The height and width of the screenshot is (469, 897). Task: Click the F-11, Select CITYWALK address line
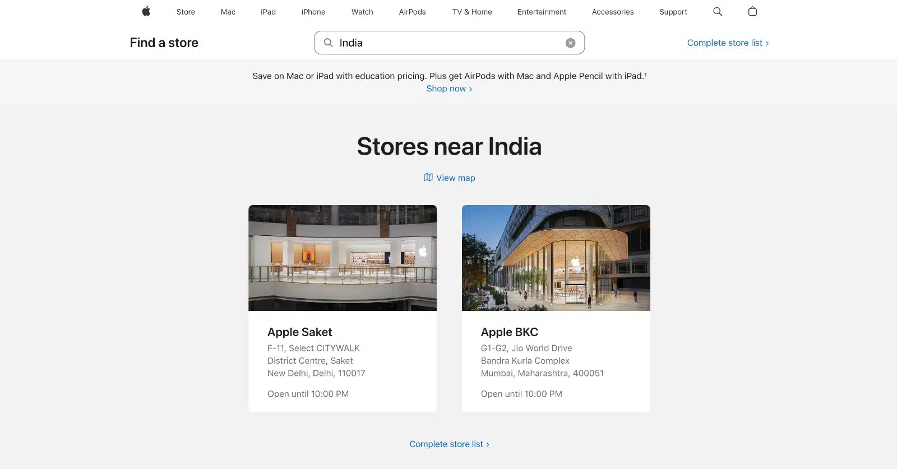[x=313, y=348]
